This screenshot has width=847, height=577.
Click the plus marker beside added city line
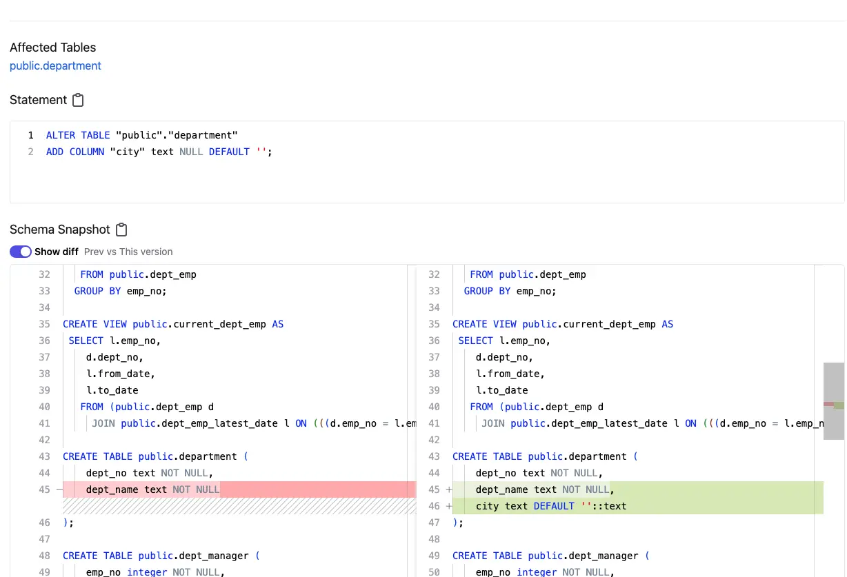[449, 506]
